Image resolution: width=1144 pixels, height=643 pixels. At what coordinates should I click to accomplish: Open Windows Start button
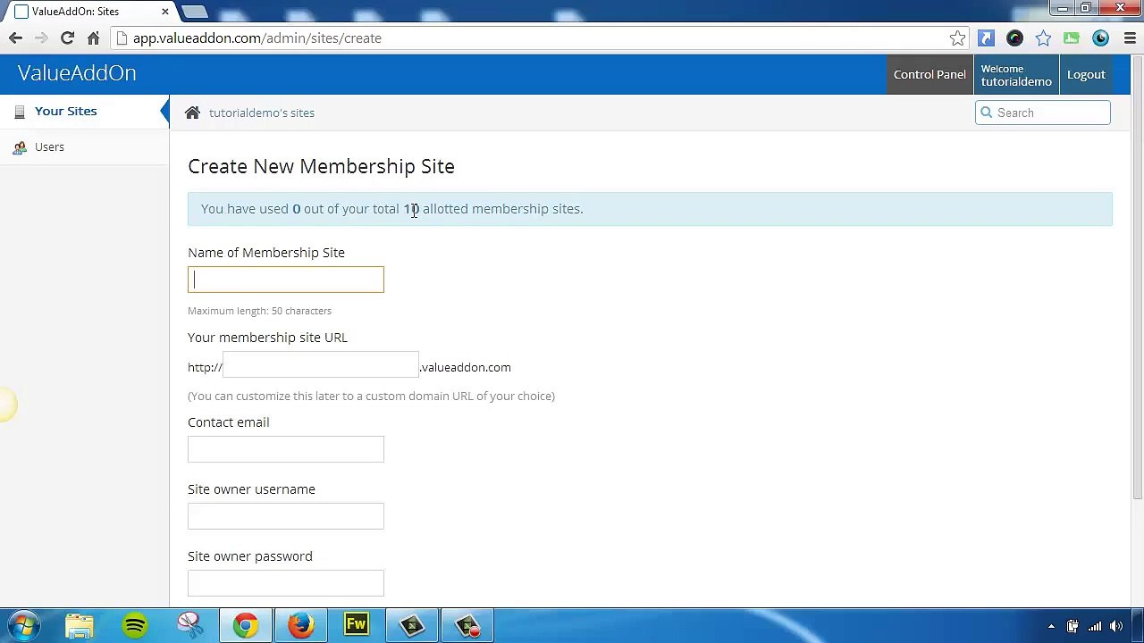[24, 625]
